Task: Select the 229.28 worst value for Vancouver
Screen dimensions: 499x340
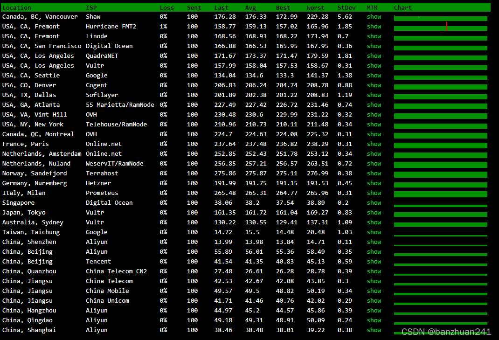Action: [318, 16]
